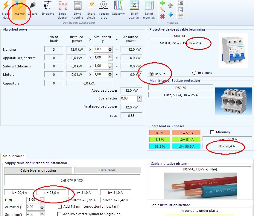Select the In > Imax radio button
This screenshot has height=216, width=254.
194,73
